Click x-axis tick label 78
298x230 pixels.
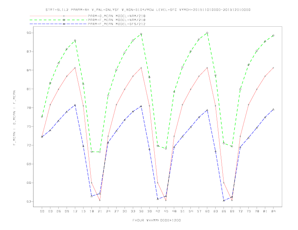[x=257, y=211]
